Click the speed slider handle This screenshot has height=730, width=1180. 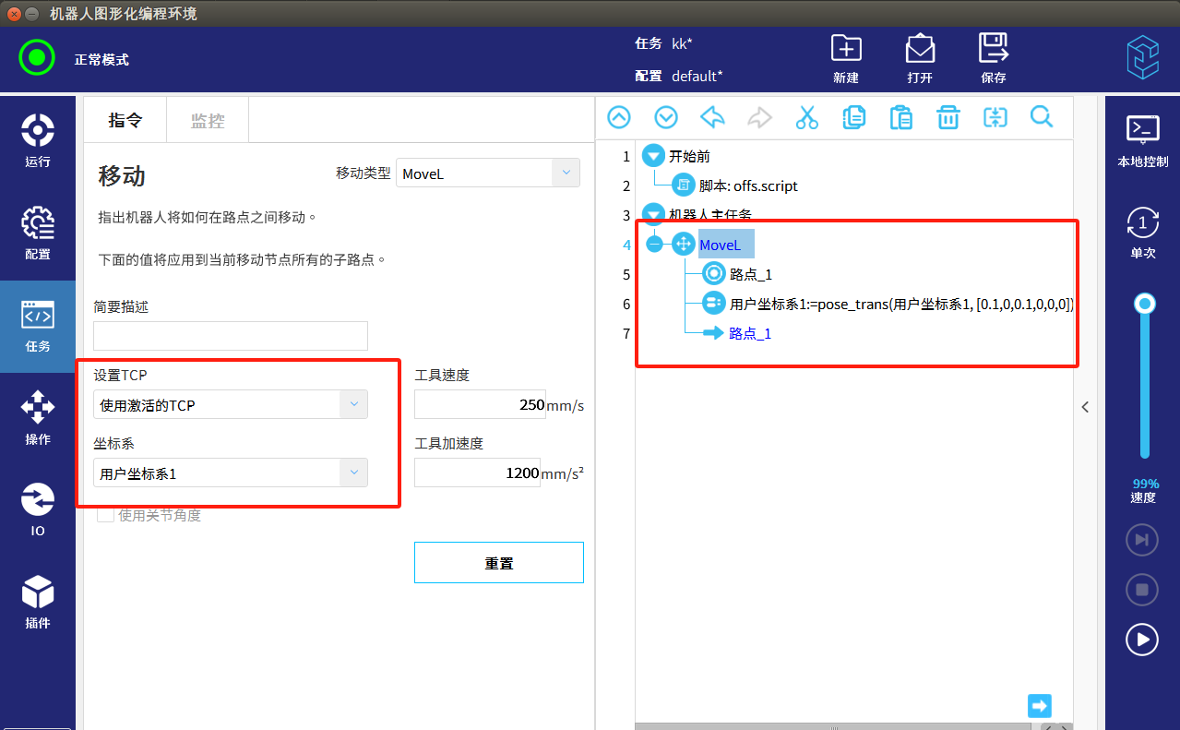[1145, 304]
